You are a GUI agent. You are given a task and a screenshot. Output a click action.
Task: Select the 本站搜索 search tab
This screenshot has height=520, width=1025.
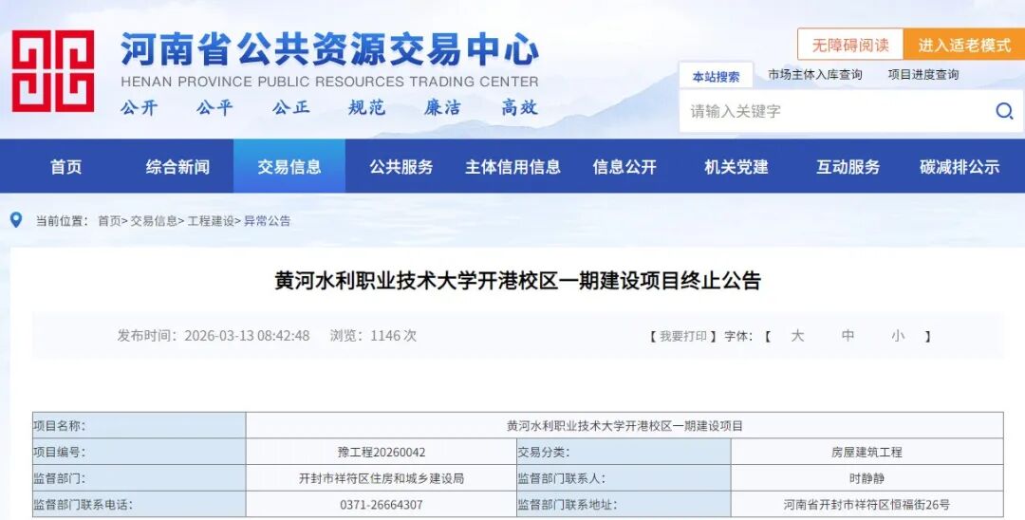[716, 77]
